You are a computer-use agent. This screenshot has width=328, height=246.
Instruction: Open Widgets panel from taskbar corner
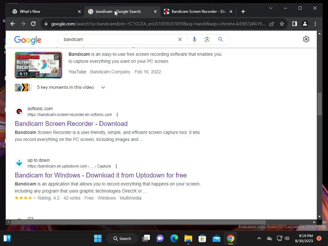(7, 238)
